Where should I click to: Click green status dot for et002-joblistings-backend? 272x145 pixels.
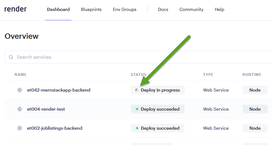point(137,128)
